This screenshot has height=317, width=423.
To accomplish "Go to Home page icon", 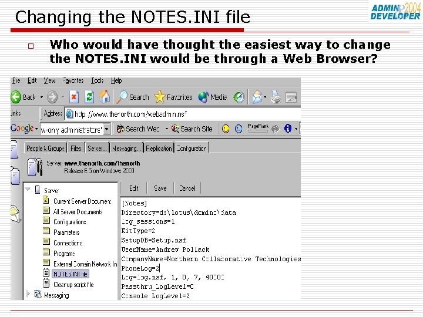I will click(x=105, y=97).
